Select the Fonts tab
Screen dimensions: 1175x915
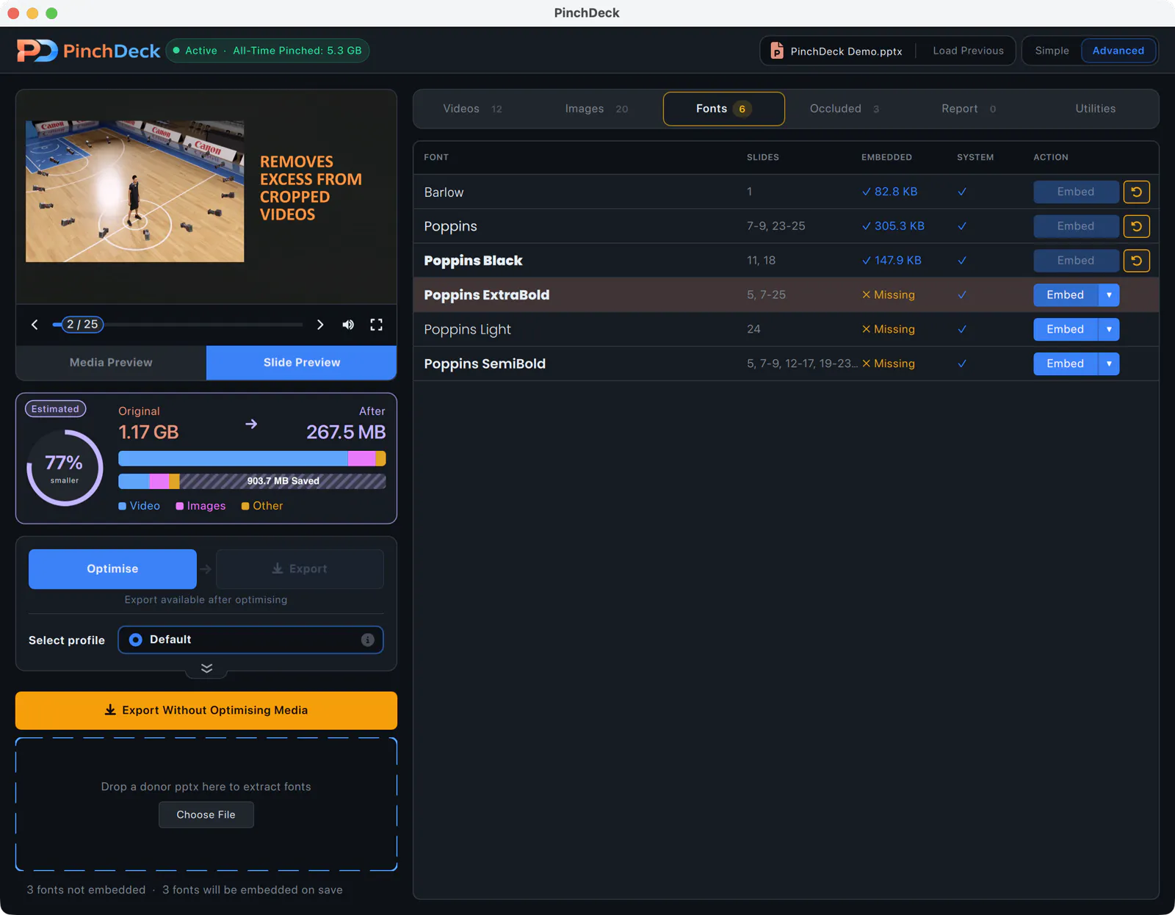pyautogui.click(x=723, y=109)
